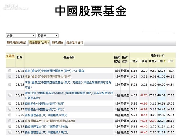The image size is (182, 138).
Task: Open the 大陸 region dropdown
Action: 21,35
